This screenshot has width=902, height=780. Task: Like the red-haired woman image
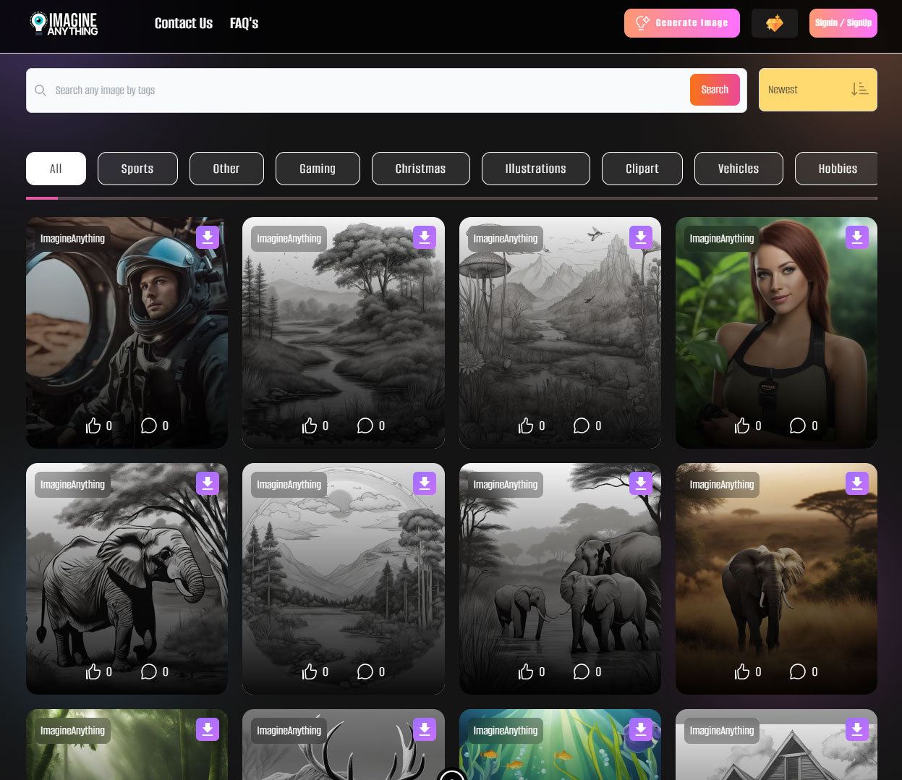[x=742, y=425]
